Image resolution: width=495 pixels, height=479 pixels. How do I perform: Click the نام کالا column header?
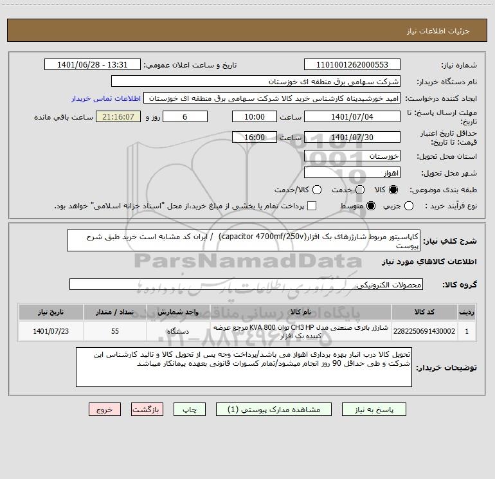pyautogui.click(x=301, y=312)
